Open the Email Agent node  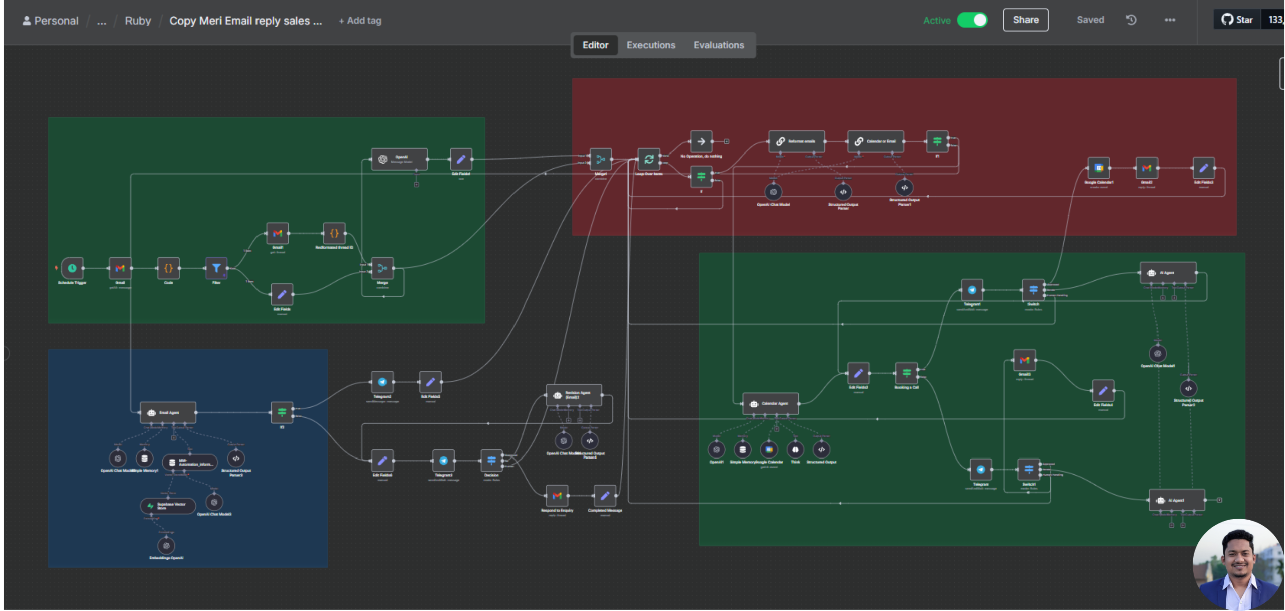click(168, 412)
